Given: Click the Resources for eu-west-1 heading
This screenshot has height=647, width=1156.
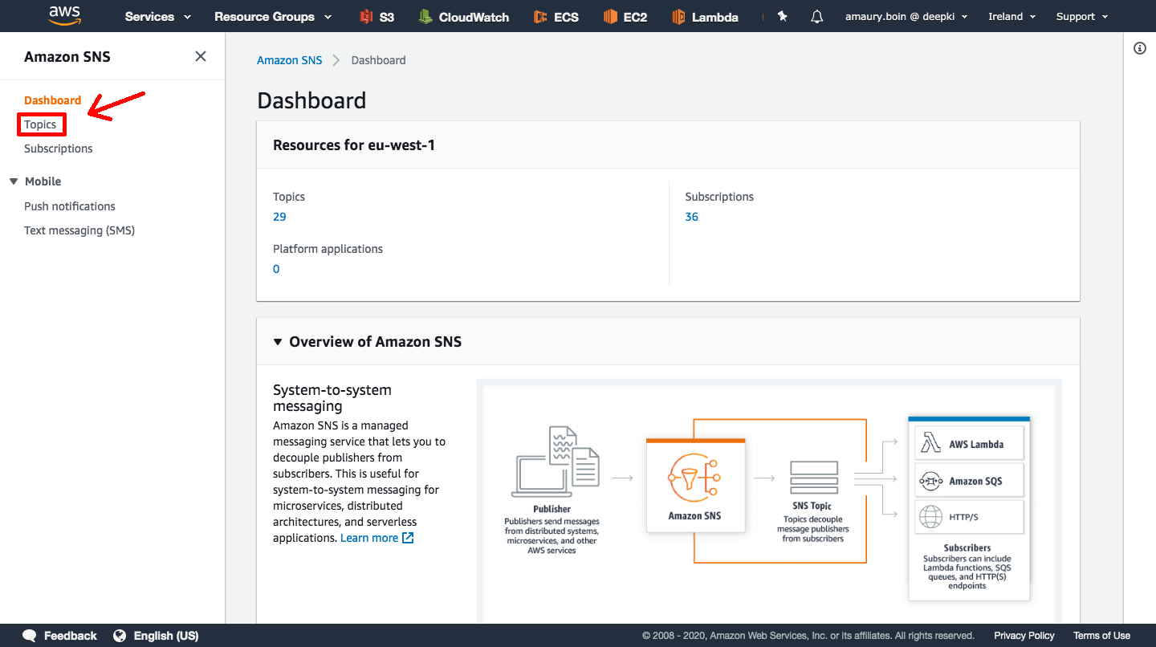Looking at the screenshot, I should pyautogui.click(x=354, y=145).
